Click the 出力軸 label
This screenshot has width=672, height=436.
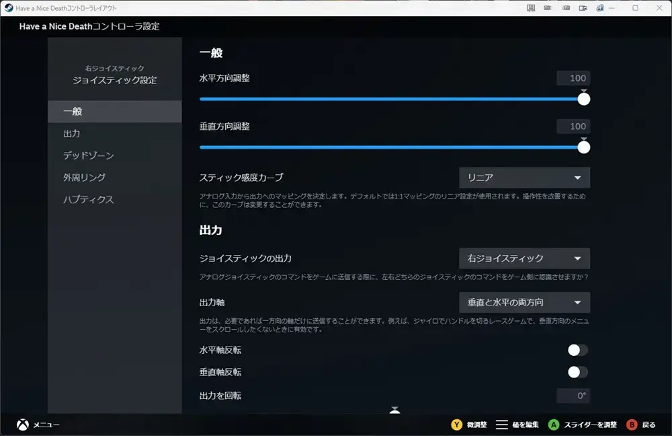click(x=212, y=303)
